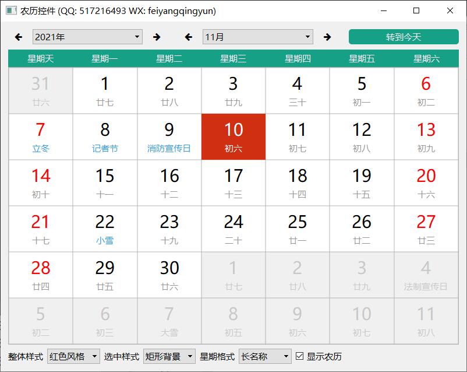Choose date 8 labeled 记者节
This screenshot has height=372, width=467.
tap(105, 136)
